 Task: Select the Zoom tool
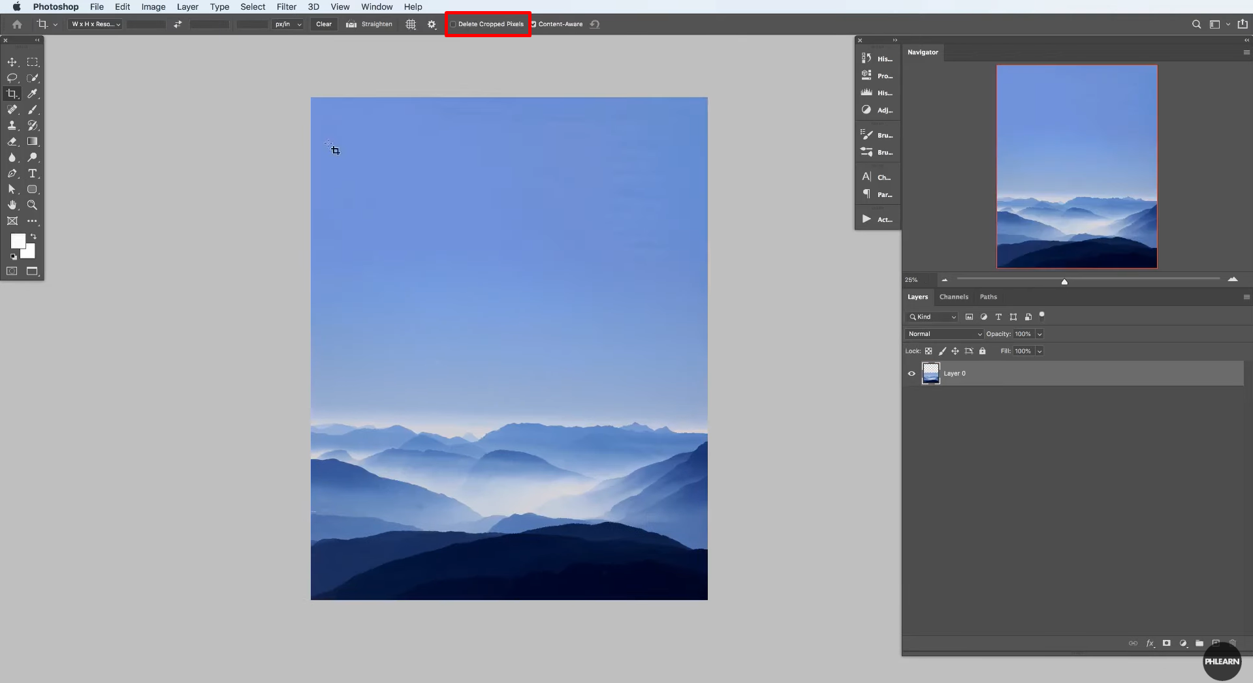tap(32, 205)
